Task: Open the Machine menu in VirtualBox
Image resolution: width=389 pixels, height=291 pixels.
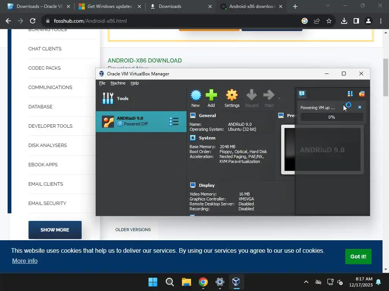Action: click(118, 83)
